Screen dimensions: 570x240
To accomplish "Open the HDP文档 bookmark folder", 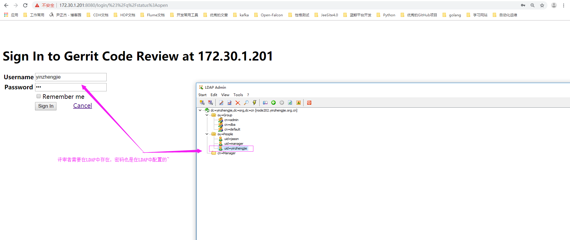I will point(124,15).
